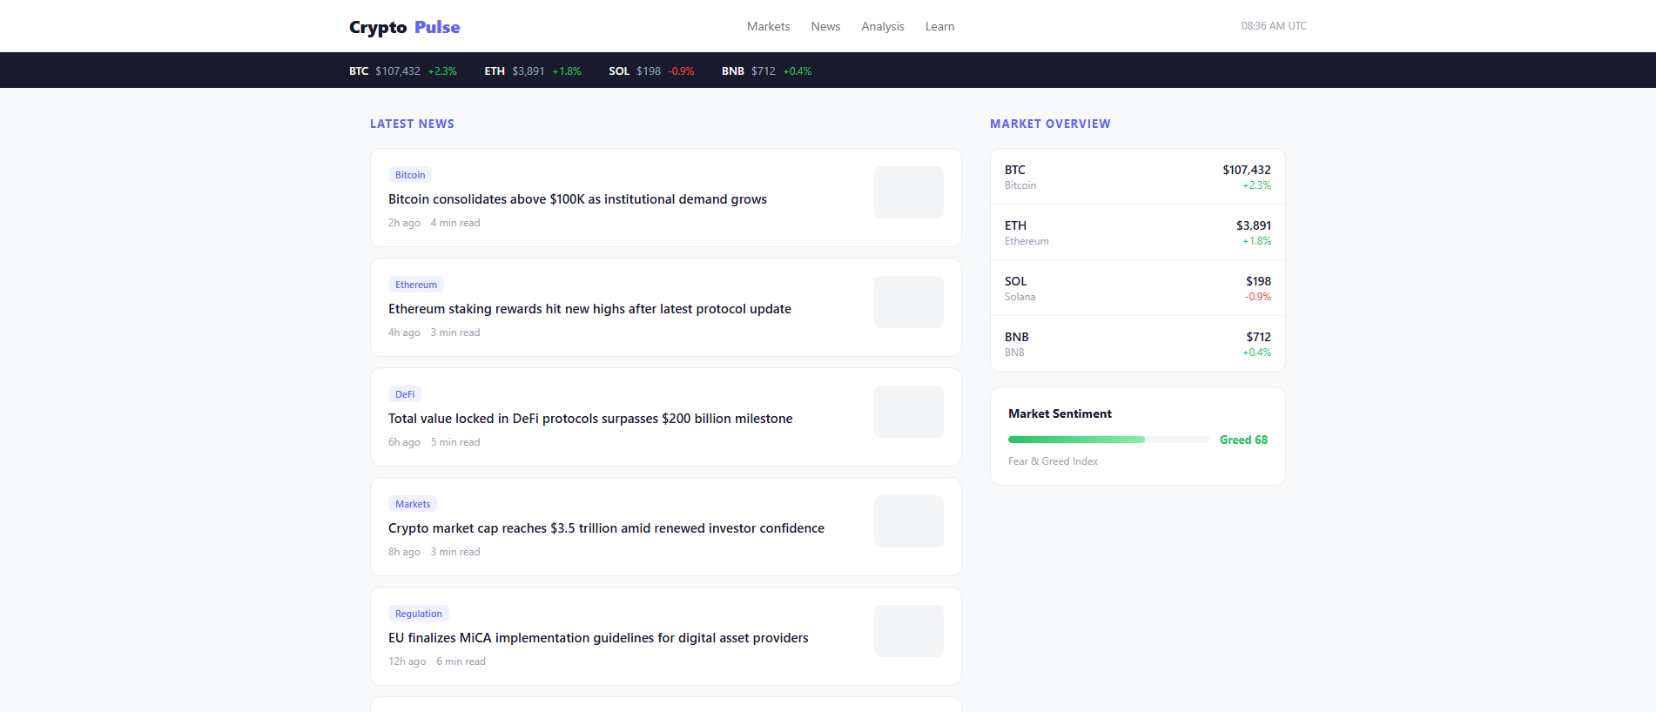
Task: Click the Ethereum category tag on the news card
Action: tap(416, 285)
